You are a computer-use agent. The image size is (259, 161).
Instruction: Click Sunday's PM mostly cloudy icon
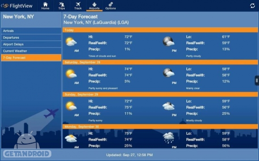[x=168, y=106]
